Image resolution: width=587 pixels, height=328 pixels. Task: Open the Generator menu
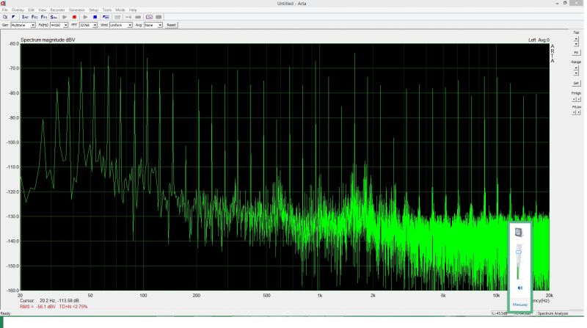point(77,10)
